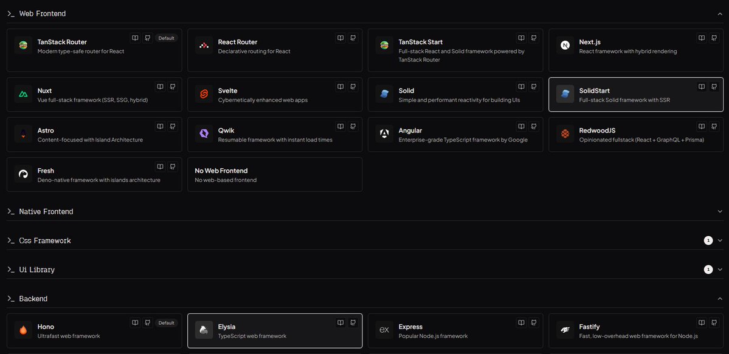Click the Ui Library selection count badge
Image resolution: width=729 pixels, height=354 pixels.
point(708,270)
